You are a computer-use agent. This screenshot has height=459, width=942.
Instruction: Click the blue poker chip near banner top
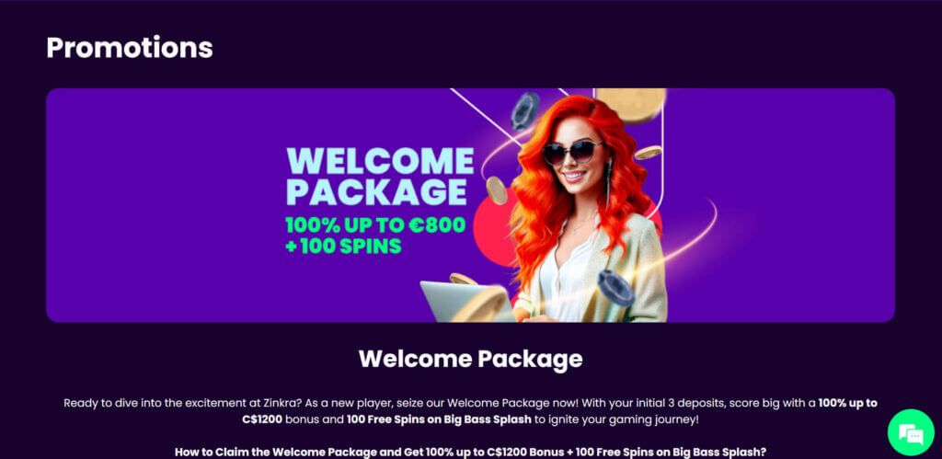tap(524, 111)
